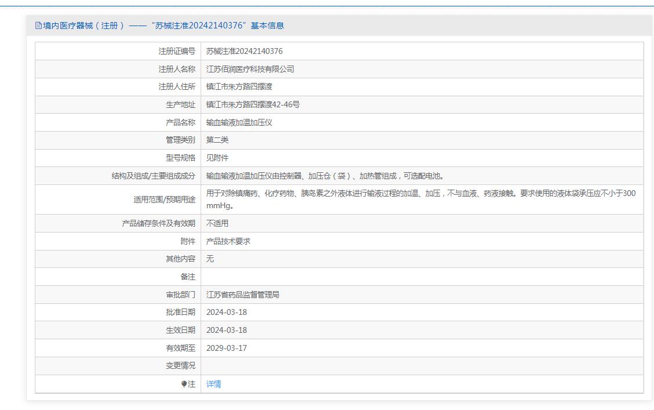Select registrant name 江苏佰润医疗科技有限公司
Image resolution: width=654 pixels, height=410 pixels.
point(250,69)
